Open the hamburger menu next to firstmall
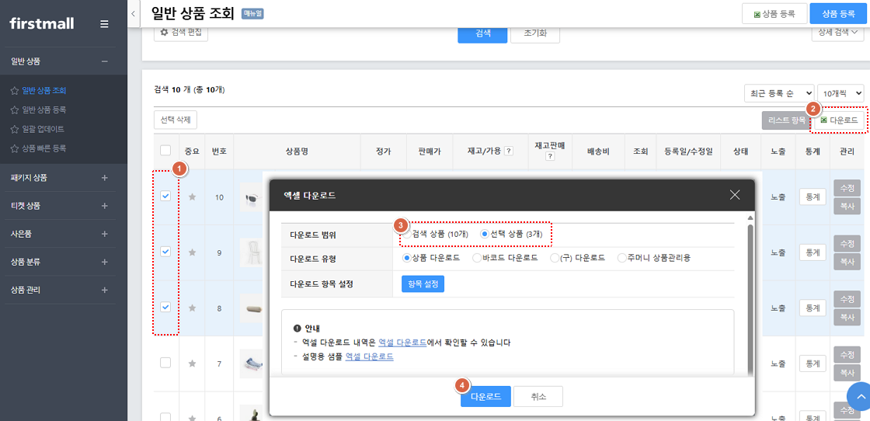870x421 pixels. click(x=104, y=24)
